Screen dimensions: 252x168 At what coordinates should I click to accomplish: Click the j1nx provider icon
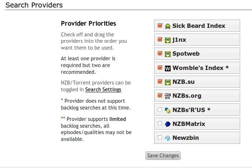click(167, 40)
